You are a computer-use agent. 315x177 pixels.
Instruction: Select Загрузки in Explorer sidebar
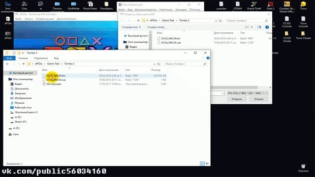click(20, 93)
